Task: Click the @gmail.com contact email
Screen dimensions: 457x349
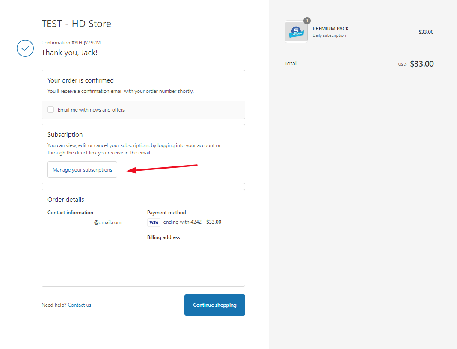Action: [x=107, y=222]
